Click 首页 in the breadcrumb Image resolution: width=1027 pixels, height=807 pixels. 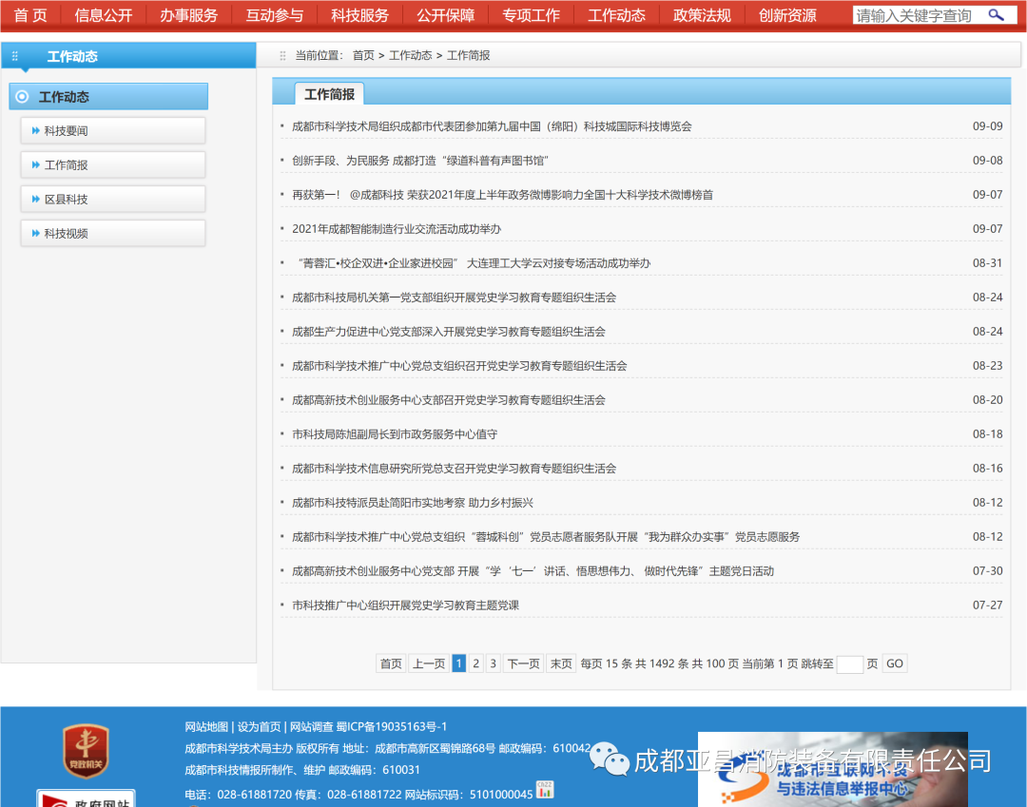coord(363,56)
